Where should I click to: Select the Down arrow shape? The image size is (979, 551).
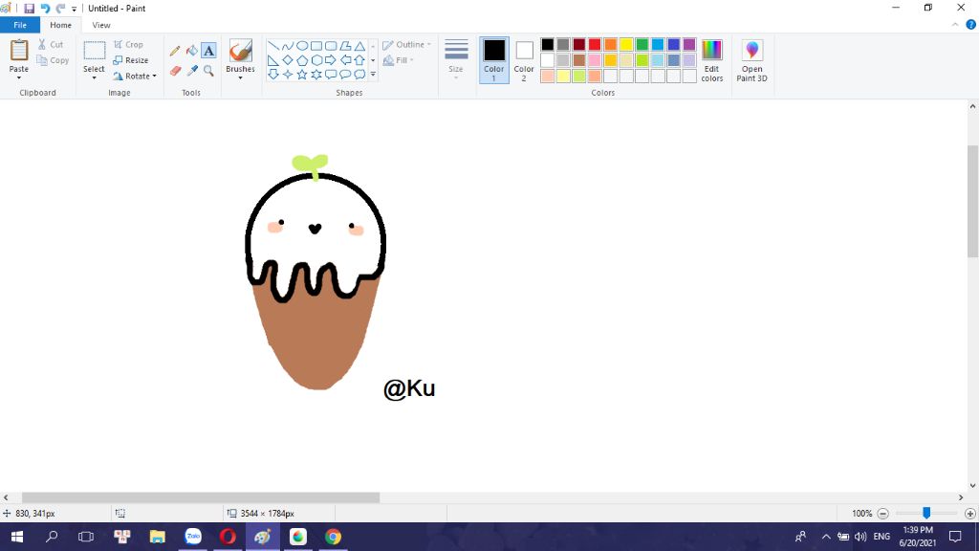272,75
